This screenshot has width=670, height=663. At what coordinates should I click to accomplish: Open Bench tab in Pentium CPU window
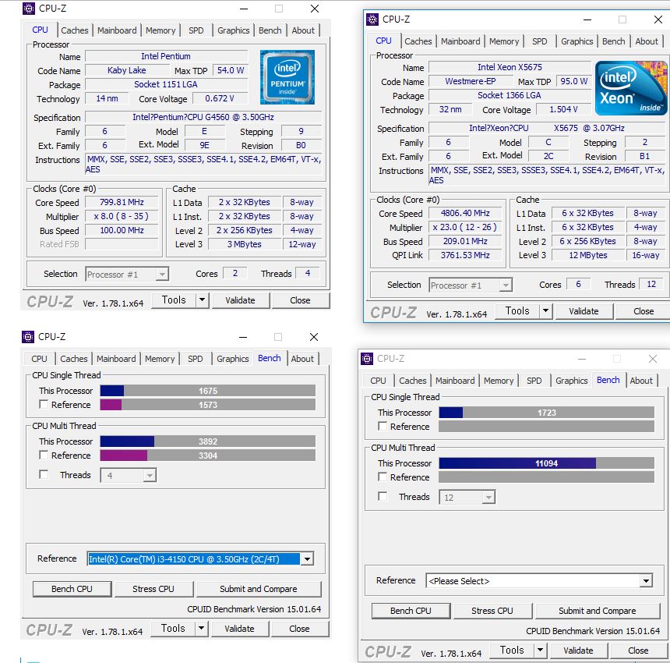point(270,30)
